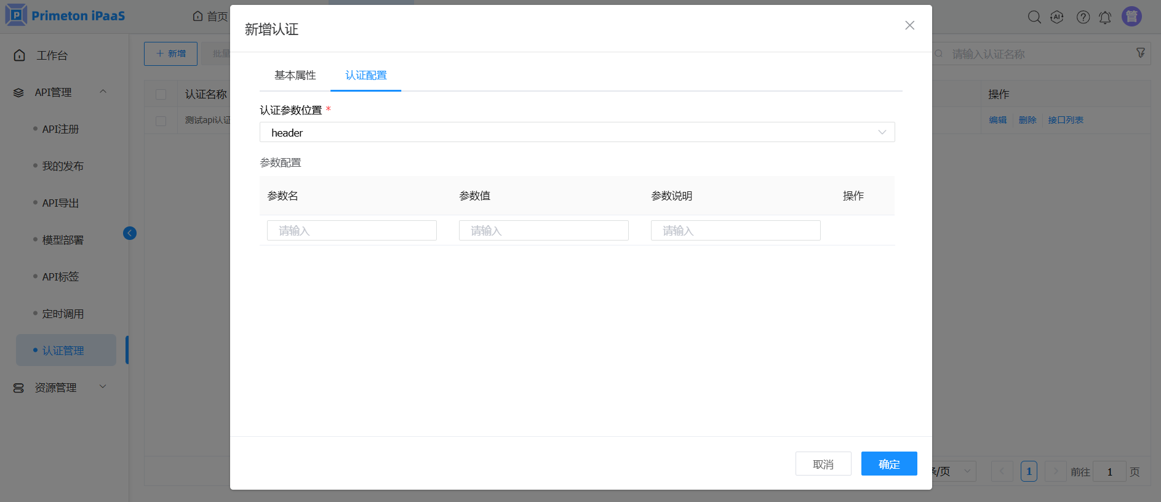Check the 测试api认证 row checkbox
Image resolution: width=1161 pixels, height=502 pixels.
(161, 121)
